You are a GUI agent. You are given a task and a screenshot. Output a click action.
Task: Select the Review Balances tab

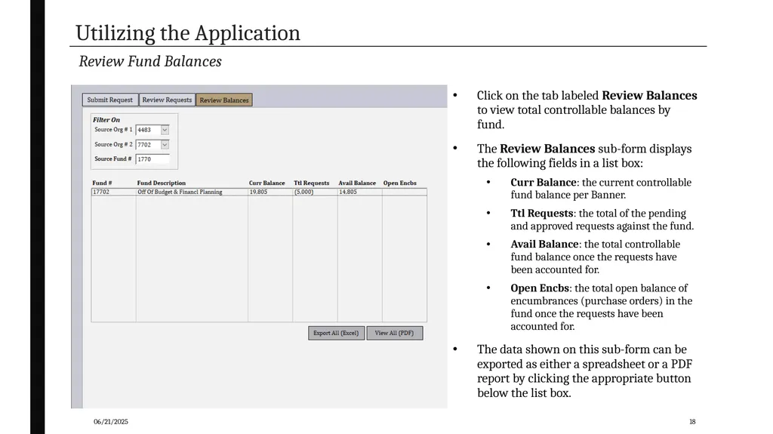(224, 100)
